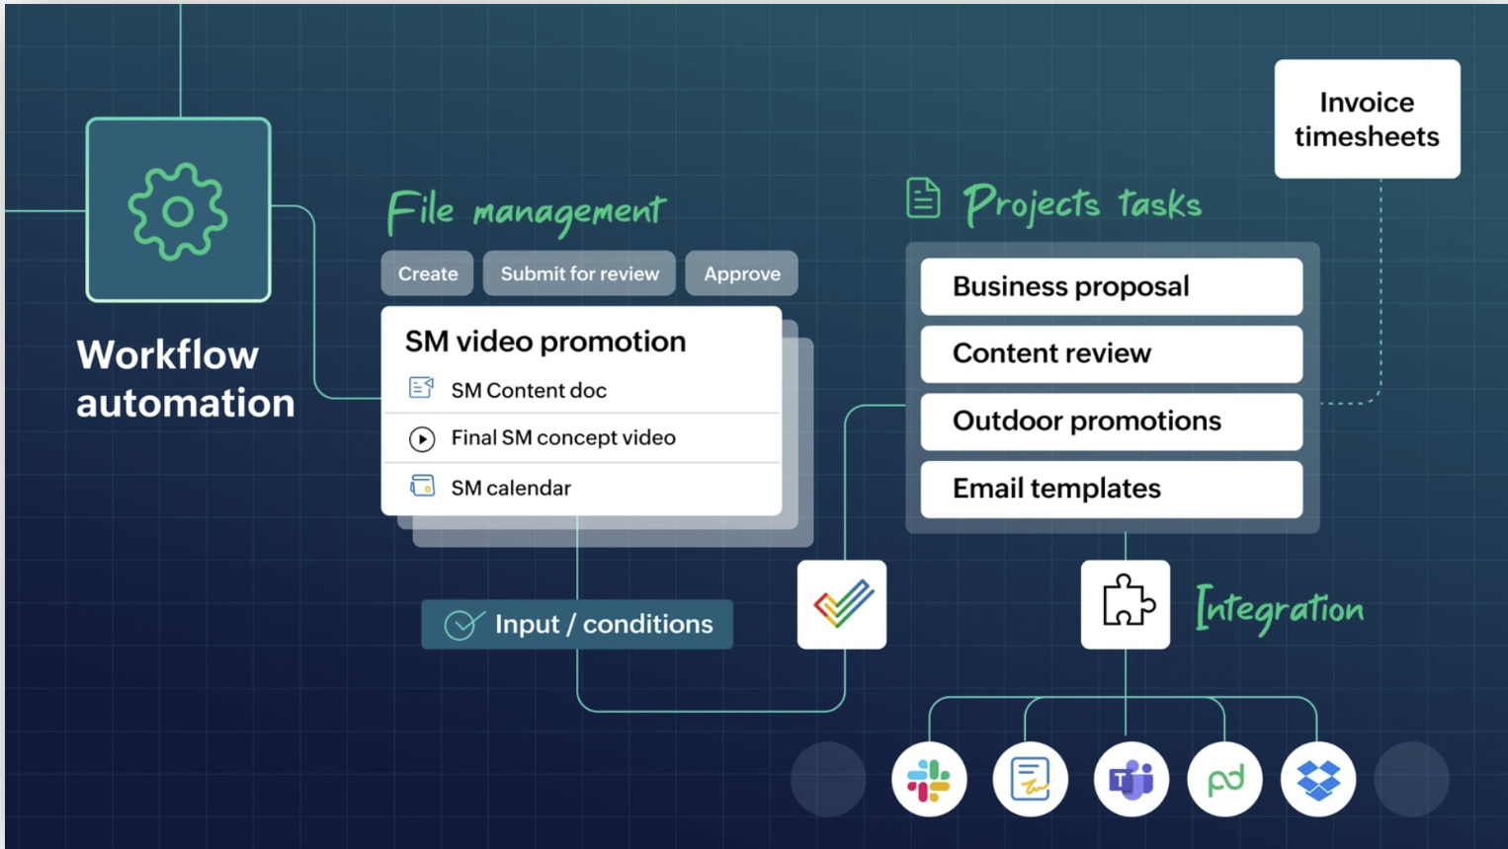1508x849 pixels.
Task: Open the Slack integration icon
Action: (x=928, y=780)
